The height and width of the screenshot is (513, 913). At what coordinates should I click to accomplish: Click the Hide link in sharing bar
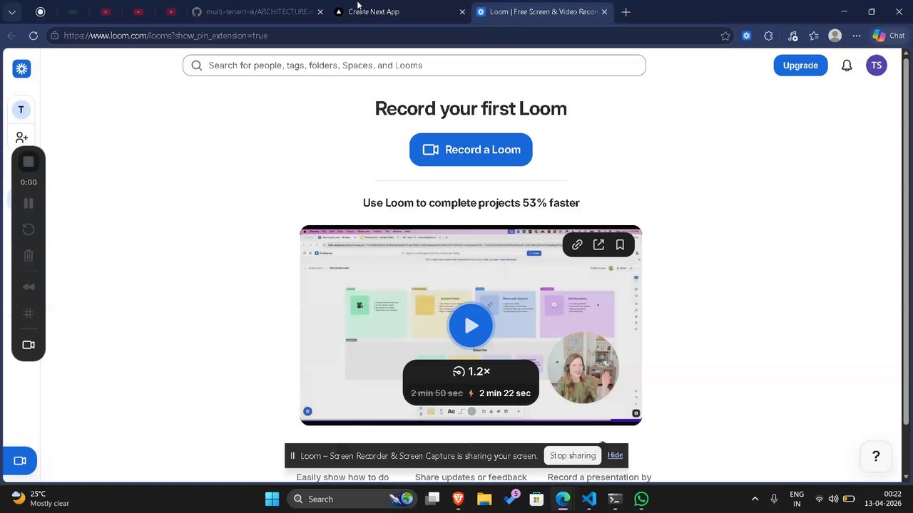coord(615,455)
